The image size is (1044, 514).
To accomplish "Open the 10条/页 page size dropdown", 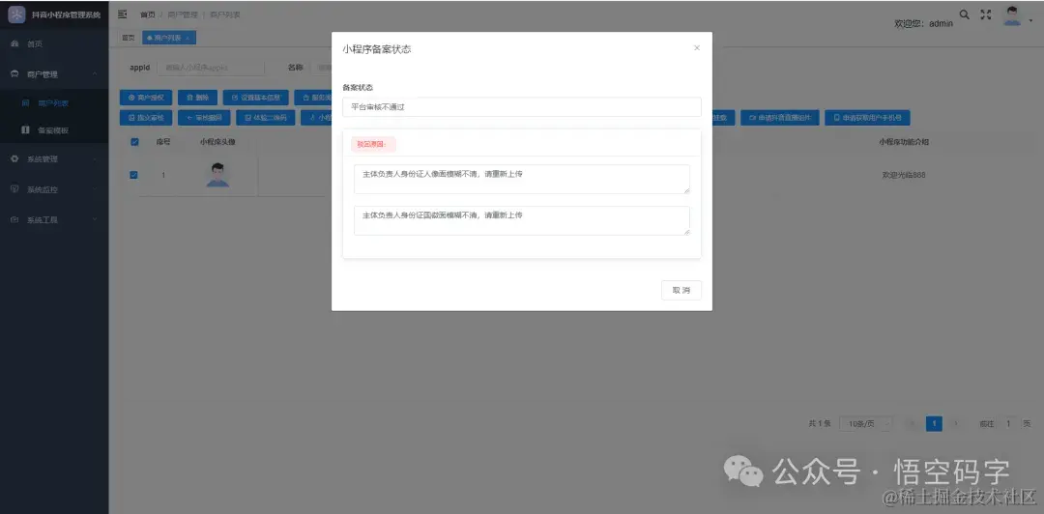I will [x=865, y=423].
